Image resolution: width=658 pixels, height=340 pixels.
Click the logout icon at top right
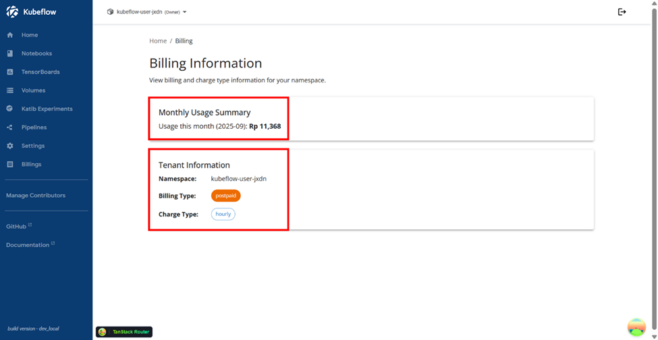coord(622,11)
